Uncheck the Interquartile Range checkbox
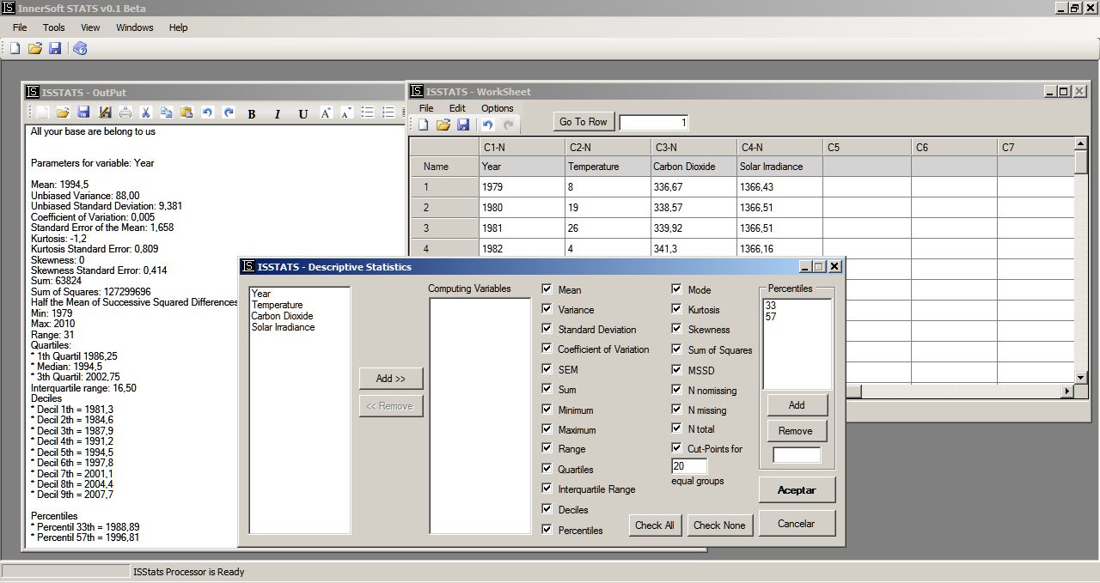This screenshot has height=583, width=1100. 547,489
